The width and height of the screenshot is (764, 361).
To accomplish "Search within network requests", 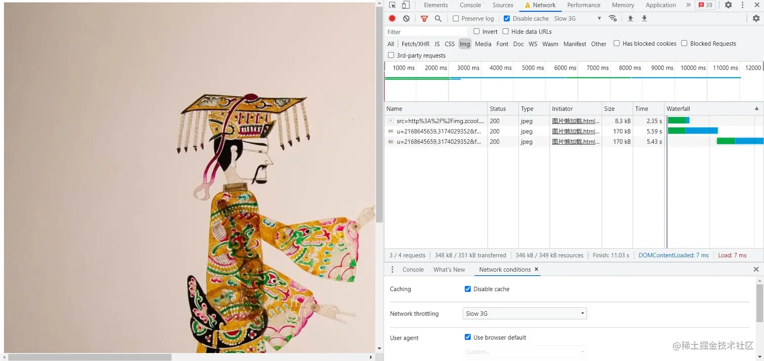I will (438, 18).
